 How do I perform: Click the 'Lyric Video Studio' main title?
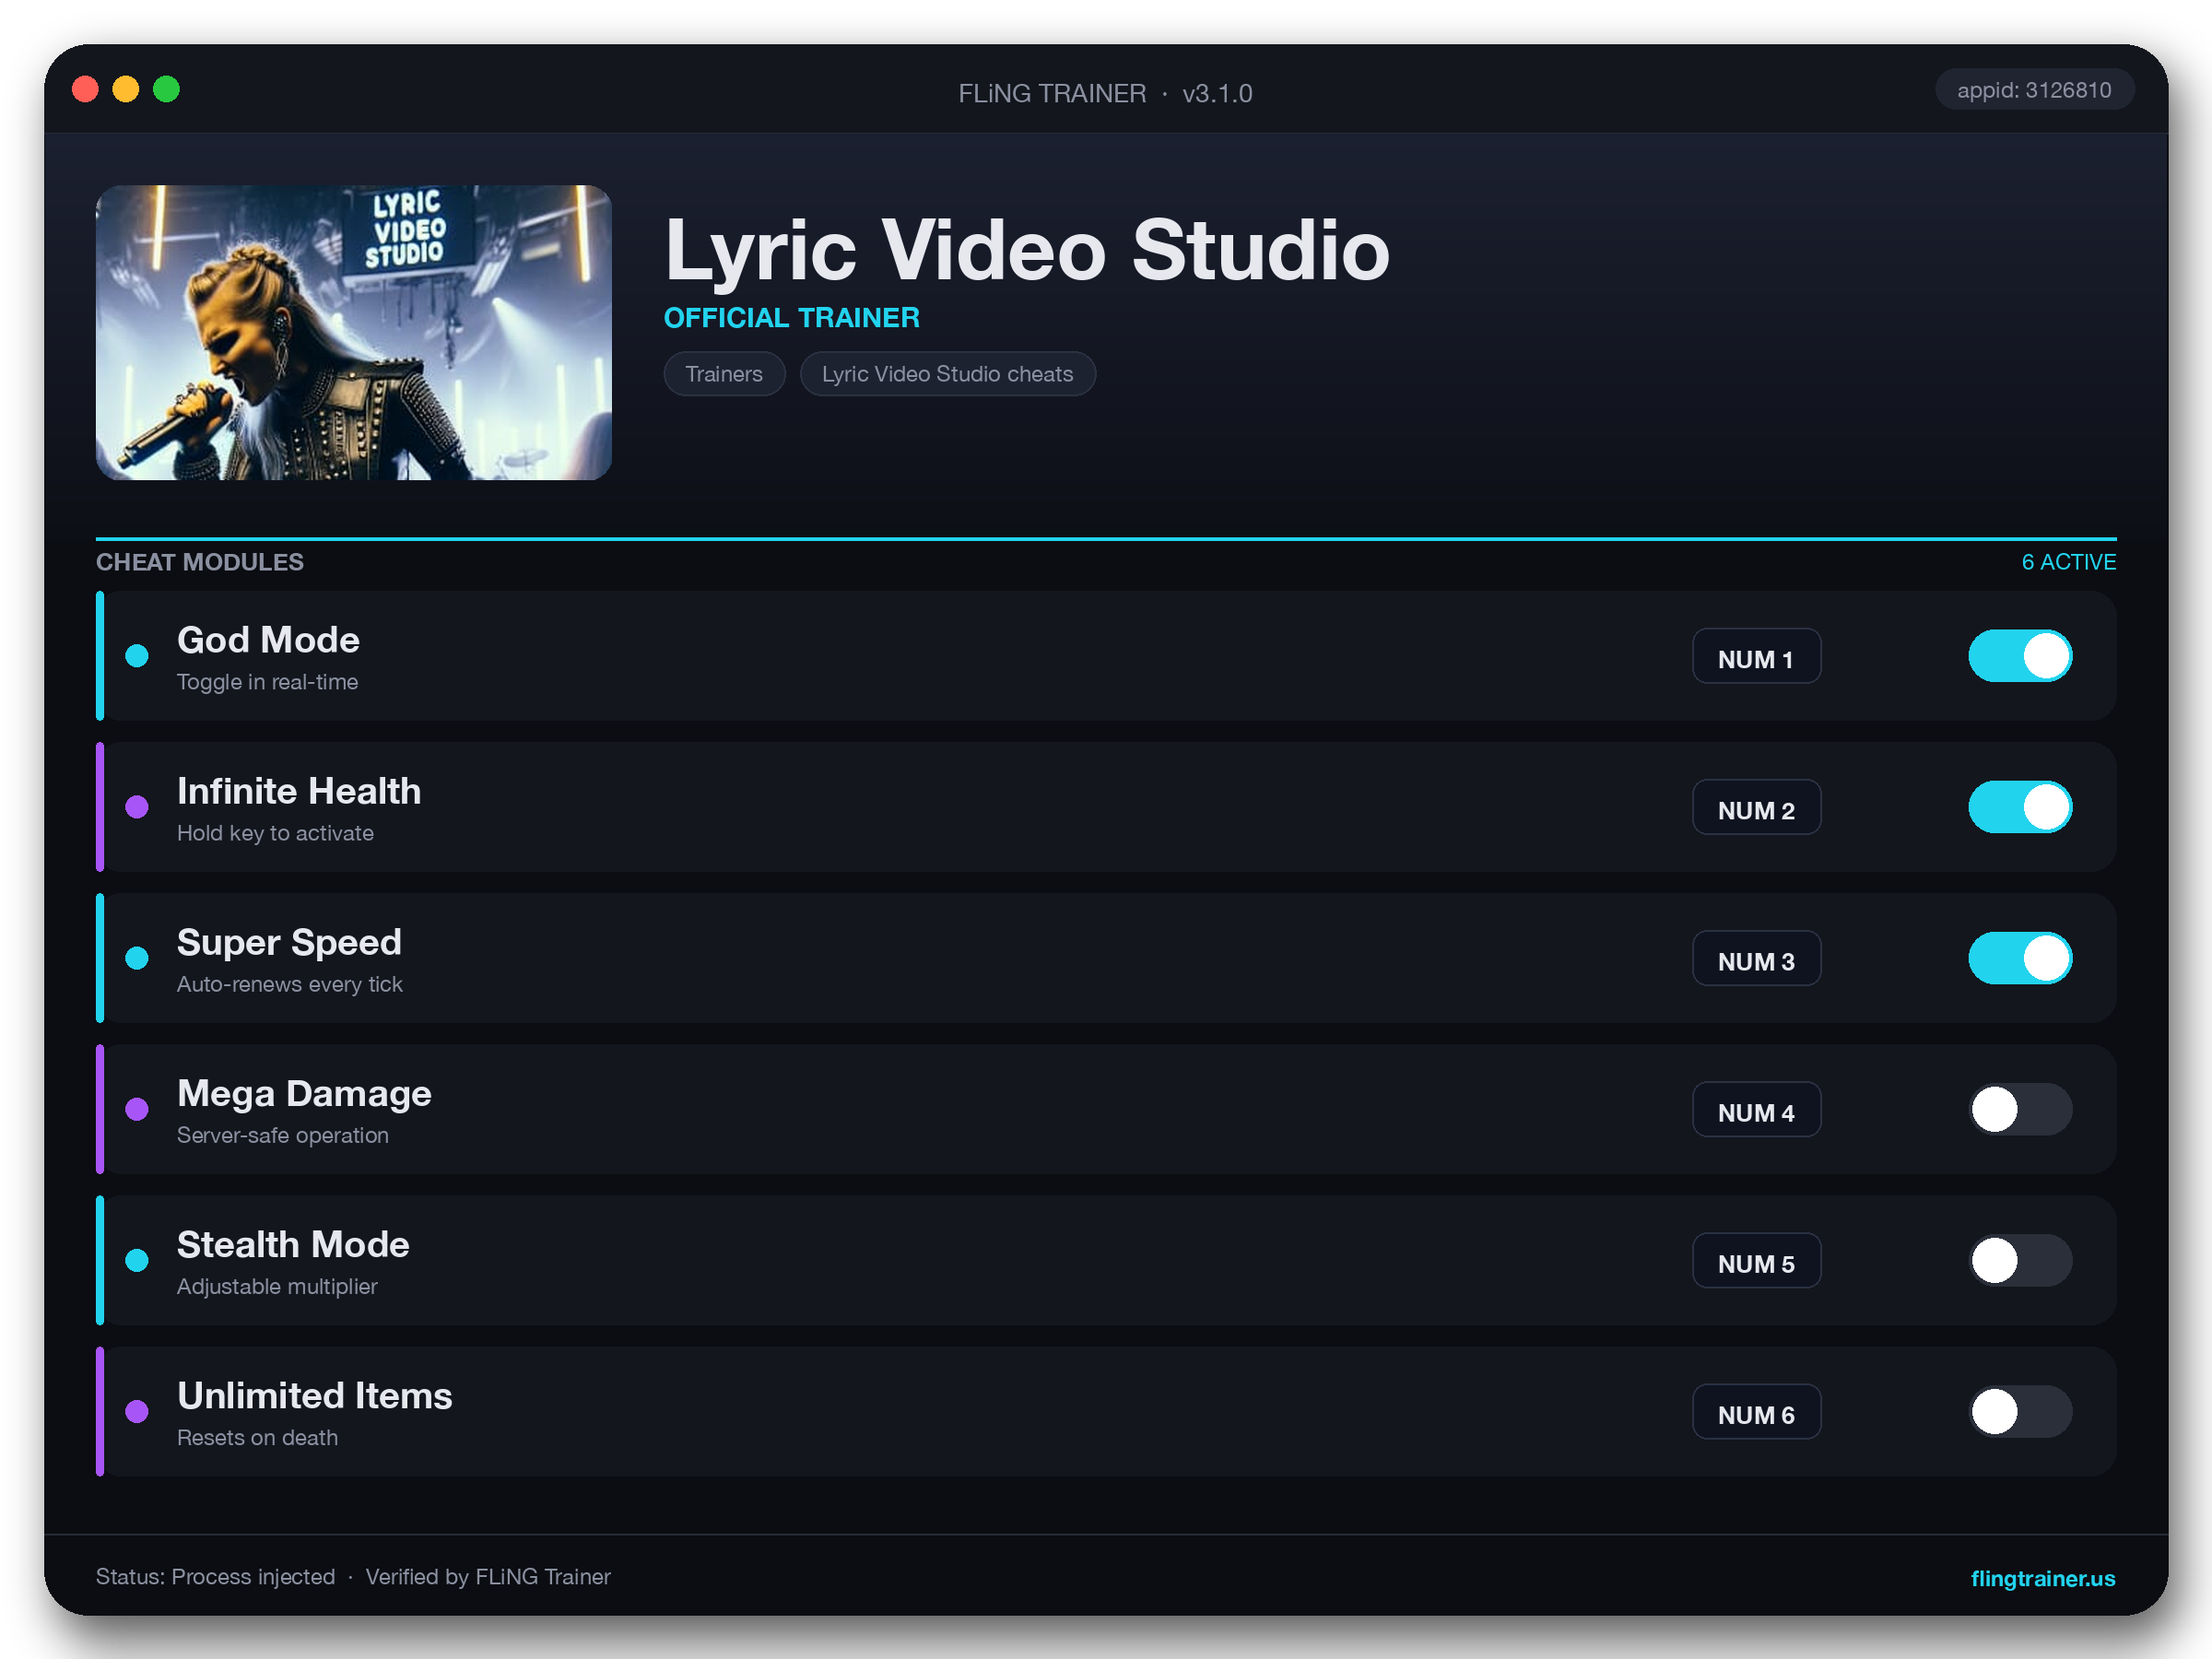coord(1027,250)
